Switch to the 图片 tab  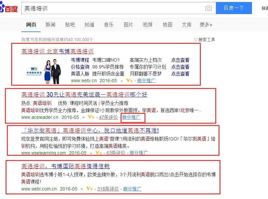pyautogui.click(x=128, y=25)
